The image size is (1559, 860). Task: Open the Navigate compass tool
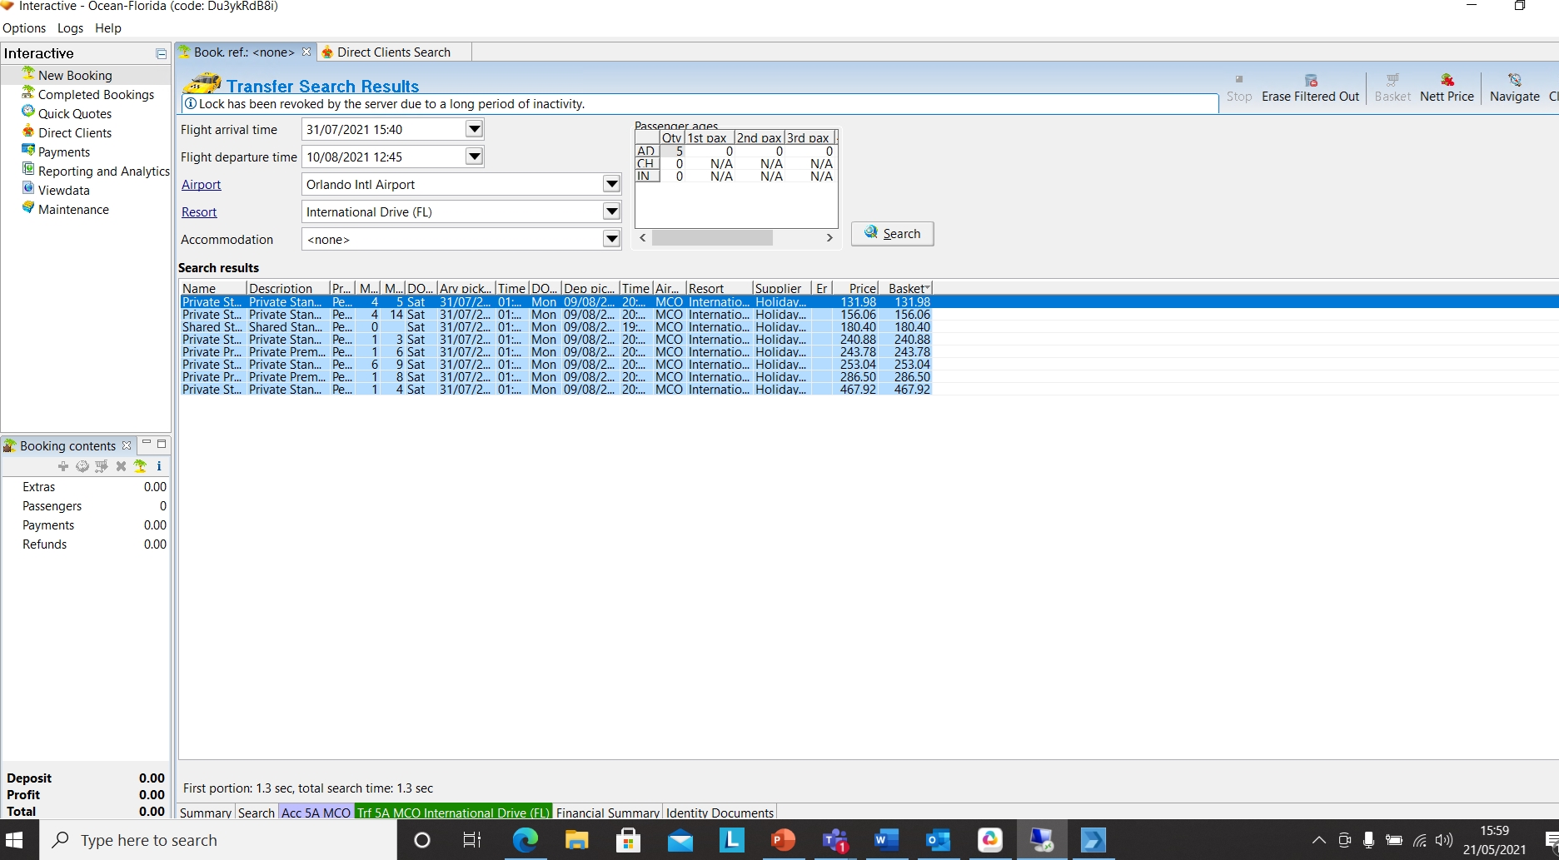(x=1514, y=81)
